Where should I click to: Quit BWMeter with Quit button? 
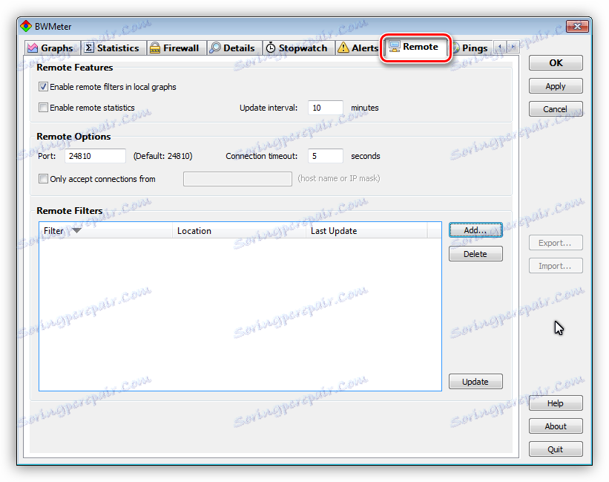556,449
